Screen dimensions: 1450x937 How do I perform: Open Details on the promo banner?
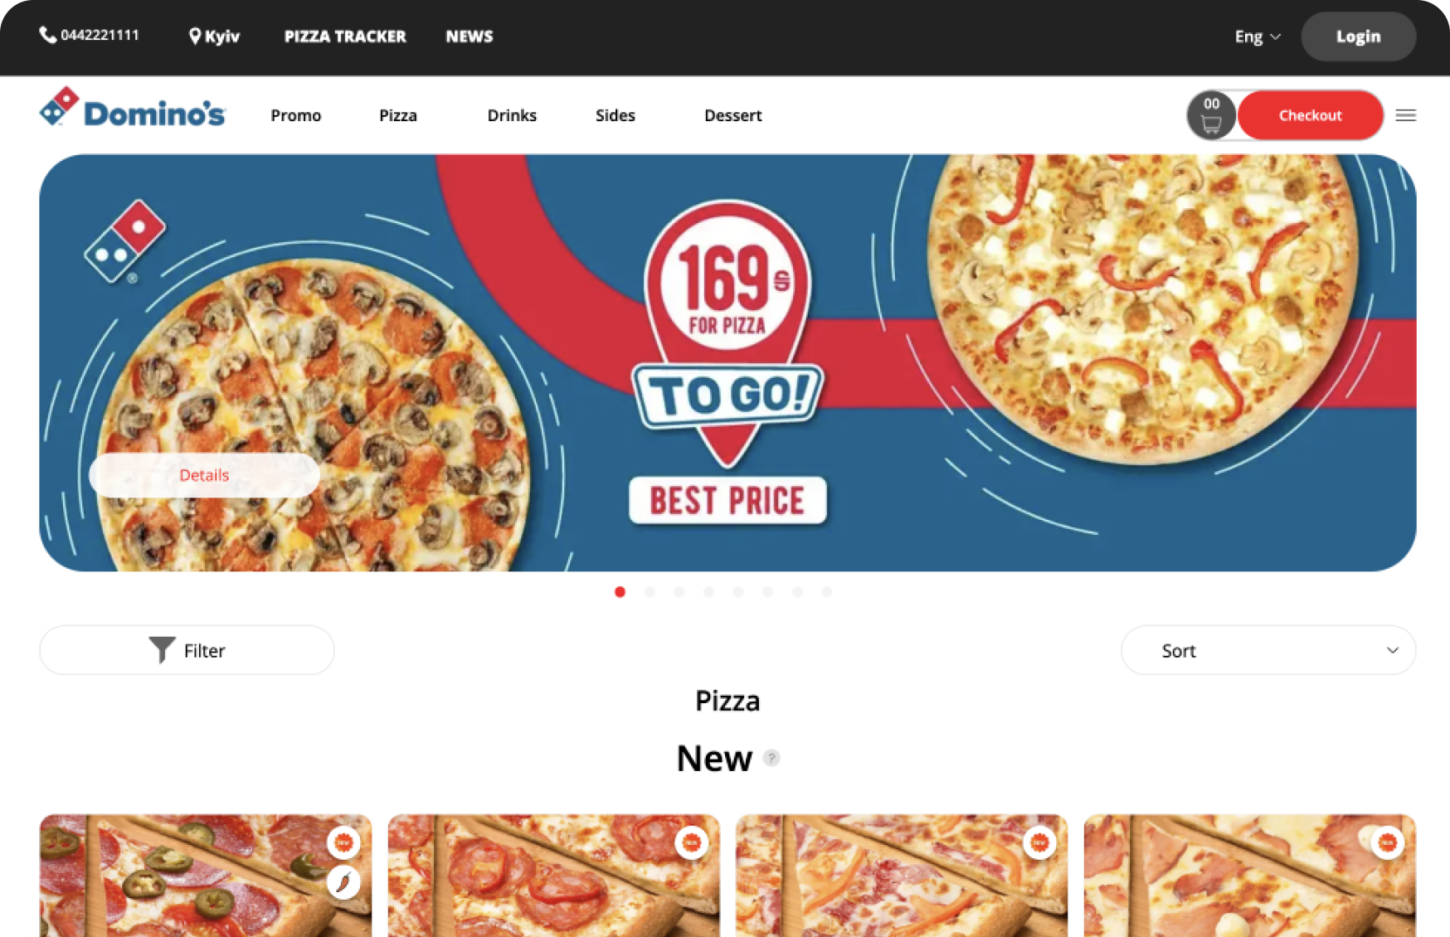tap(204, 475)
